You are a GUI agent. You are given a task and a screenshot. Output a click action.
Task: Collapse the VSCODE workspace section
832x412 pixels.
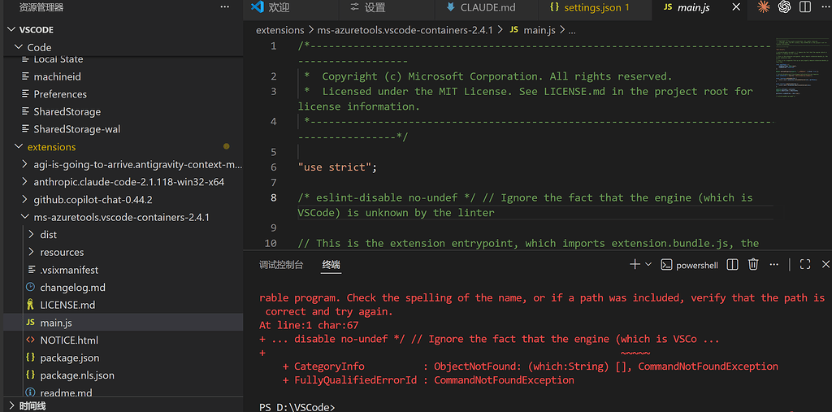[x=11, y=30]
